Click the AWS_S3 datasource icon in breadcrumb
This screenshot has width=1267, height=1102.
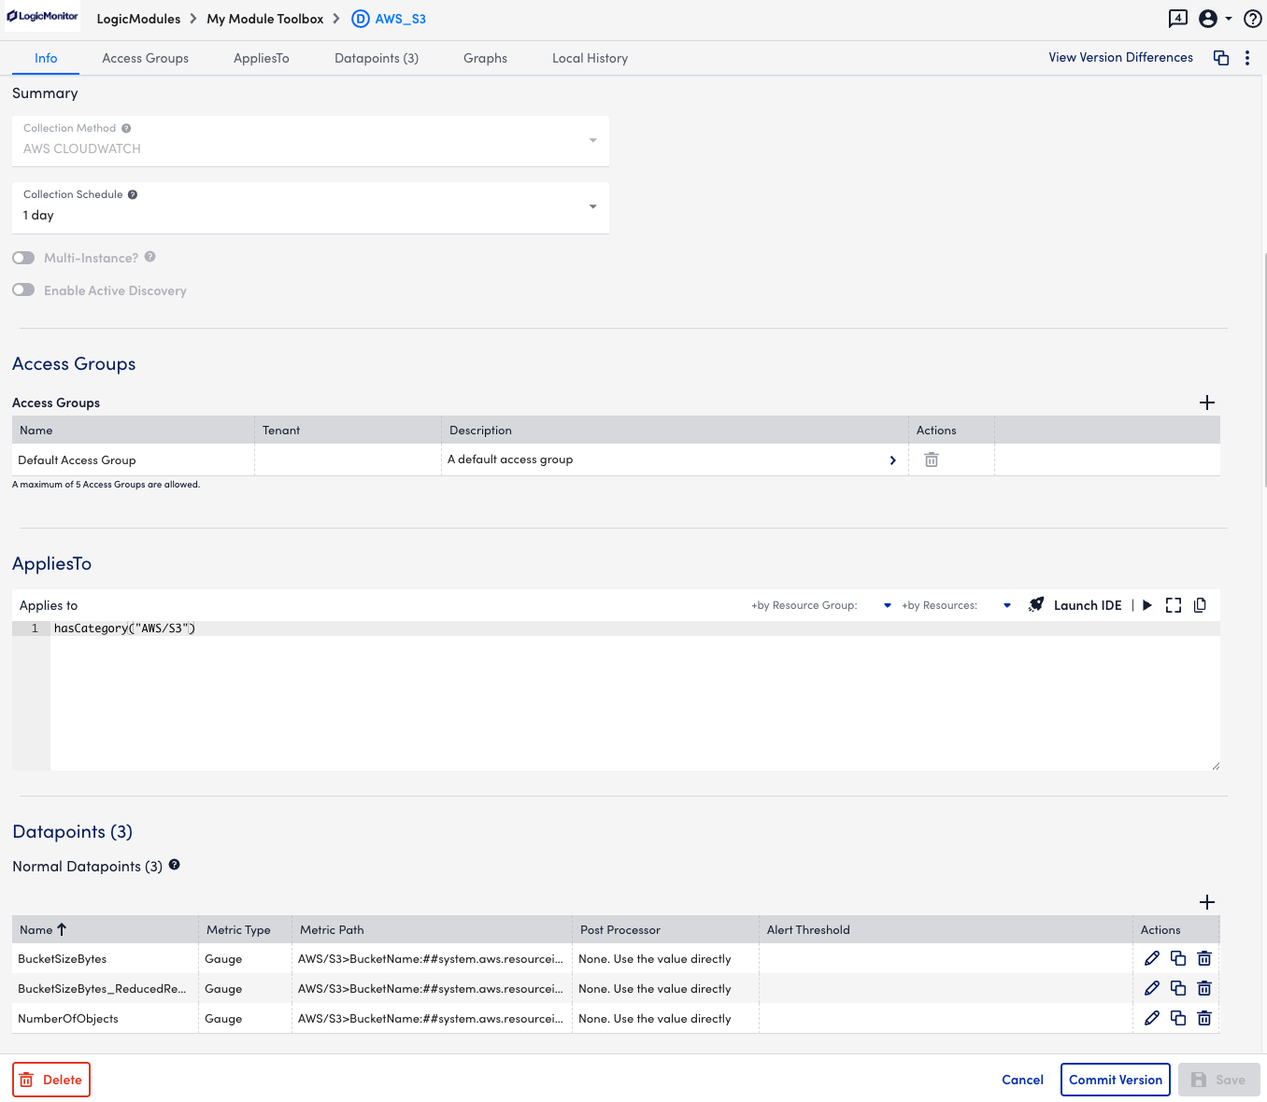click(361, 19)
